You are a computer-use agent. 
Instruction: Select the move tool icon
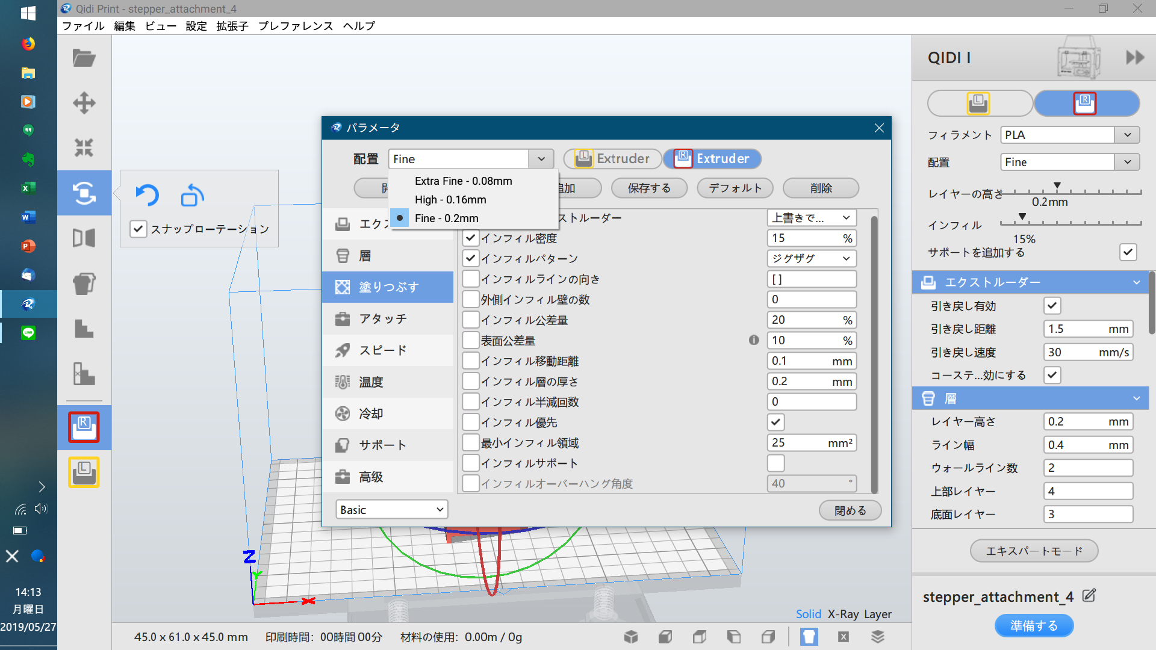click(x=84, y=103)
